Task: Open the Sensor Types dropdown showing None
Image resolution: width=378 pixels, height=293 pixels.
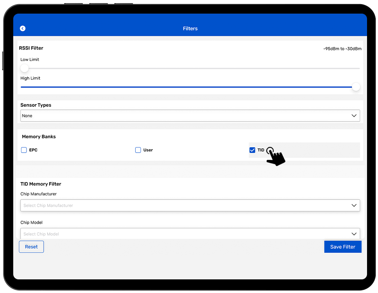Action: 185,116
